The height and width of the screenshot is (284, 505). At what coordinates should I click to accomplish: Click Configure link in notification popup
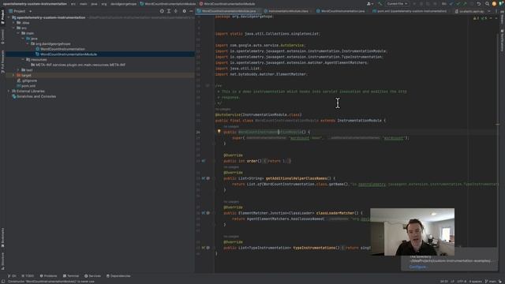point(417,267)
